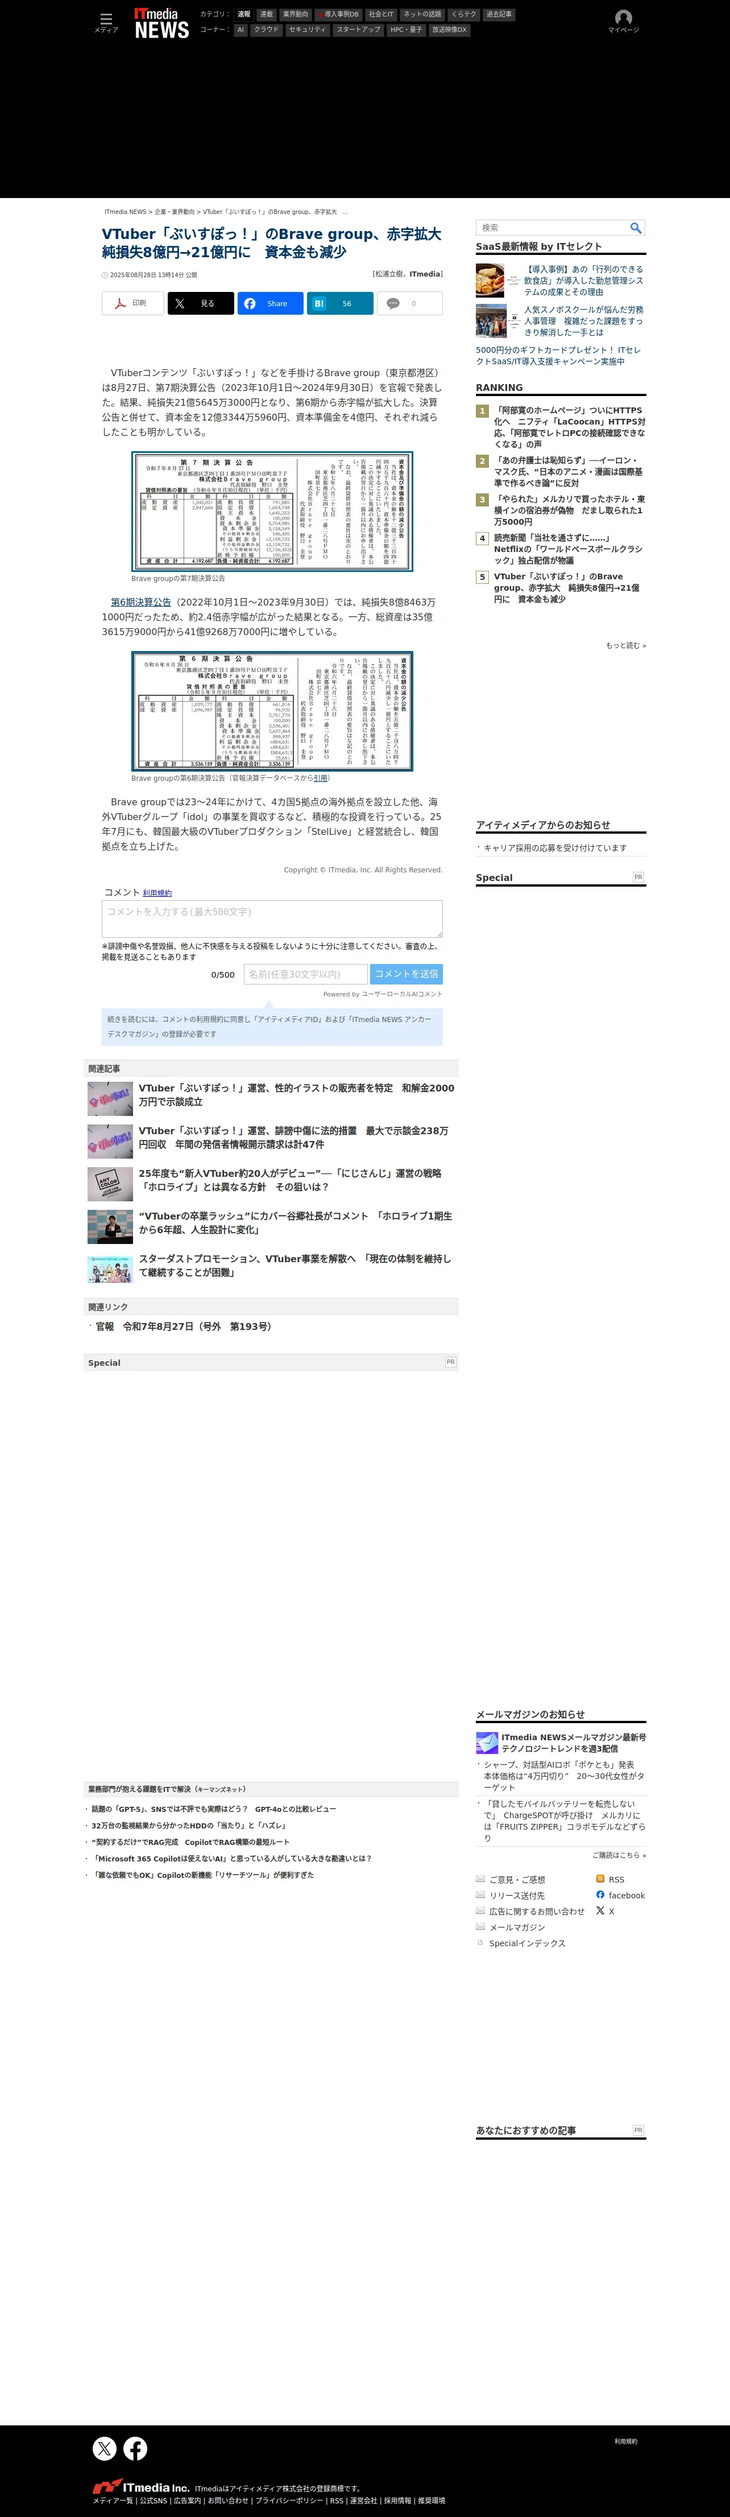
Task: Click the 印刷 print button
Action: pyautogui.click(x=132, y=304)
